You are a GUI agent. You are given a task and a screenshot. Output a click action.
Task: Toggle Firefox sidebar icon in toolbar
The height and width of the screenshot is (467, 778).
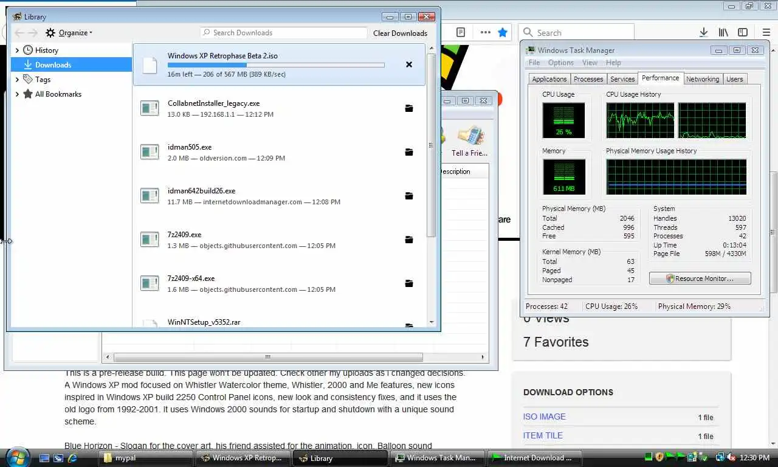(743, 32)
